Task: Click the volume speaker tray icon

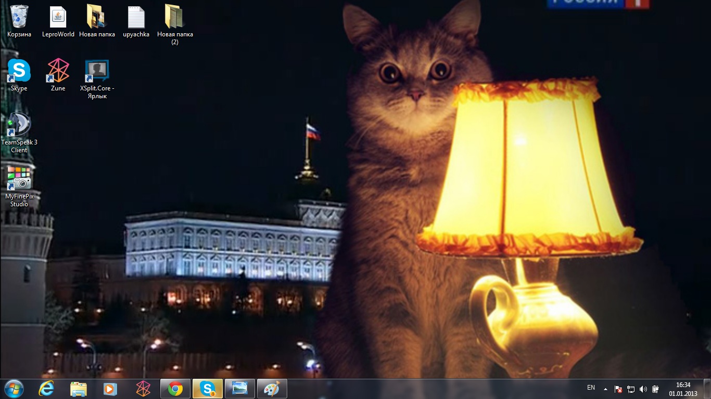Action: click(643, 389)
